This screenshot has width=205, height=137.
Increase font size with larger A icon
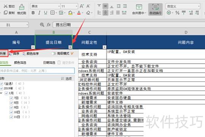click(82, 6)
